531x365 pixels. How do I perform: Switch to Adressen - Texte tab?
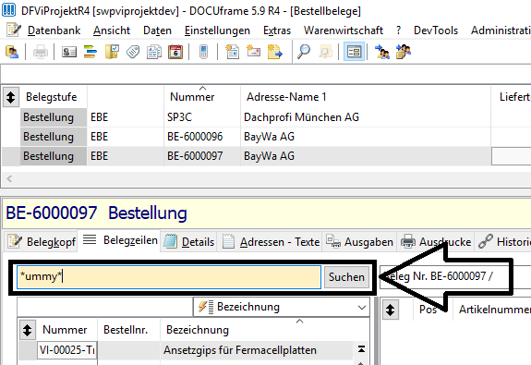(x=271, y=241)
